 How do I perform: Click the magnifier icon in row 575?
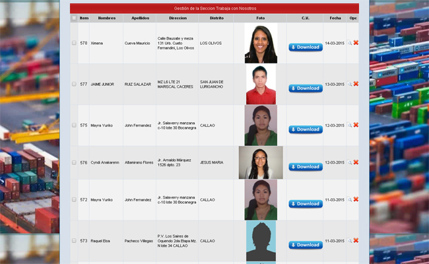coord(350,125)
